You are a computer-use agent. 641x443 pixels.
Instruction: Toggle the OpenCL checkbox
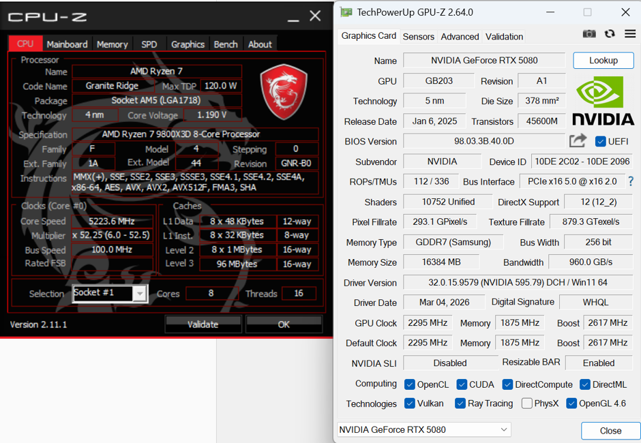click(410, 384)
